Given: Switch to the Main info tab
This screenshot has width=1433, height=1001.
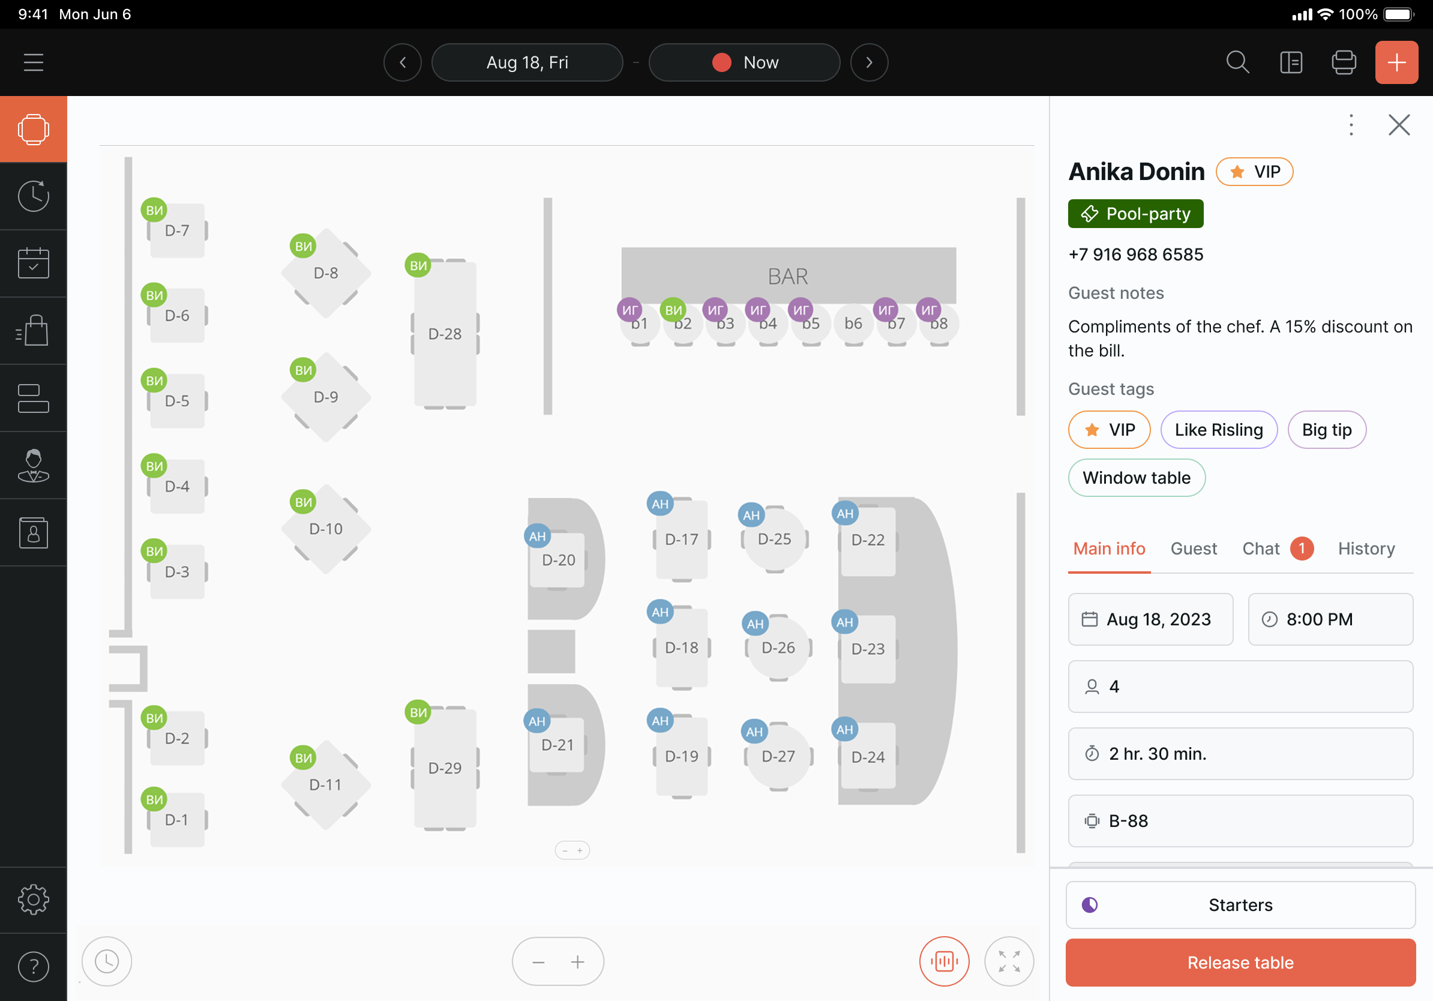Looking at the screenshot, I should pos(1109,549).
